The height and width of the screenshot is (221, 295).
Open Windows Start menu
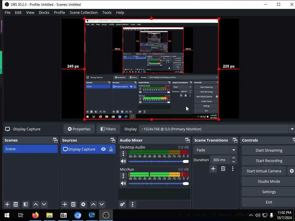7,215
